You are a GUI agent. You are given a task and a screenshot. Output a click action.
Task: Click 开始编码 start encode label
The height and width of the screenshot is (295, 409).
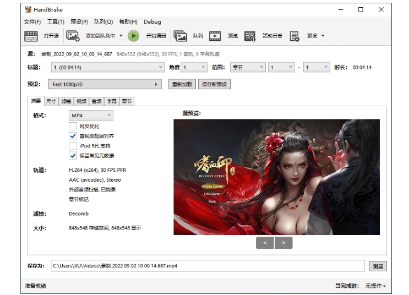click(156, 36)
